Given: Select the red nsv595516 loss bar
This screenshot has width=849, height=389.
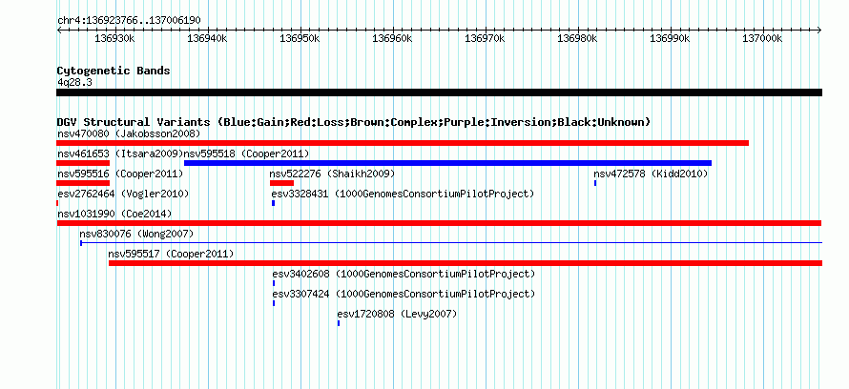Looking at the screenshot, I should point(83,183).
